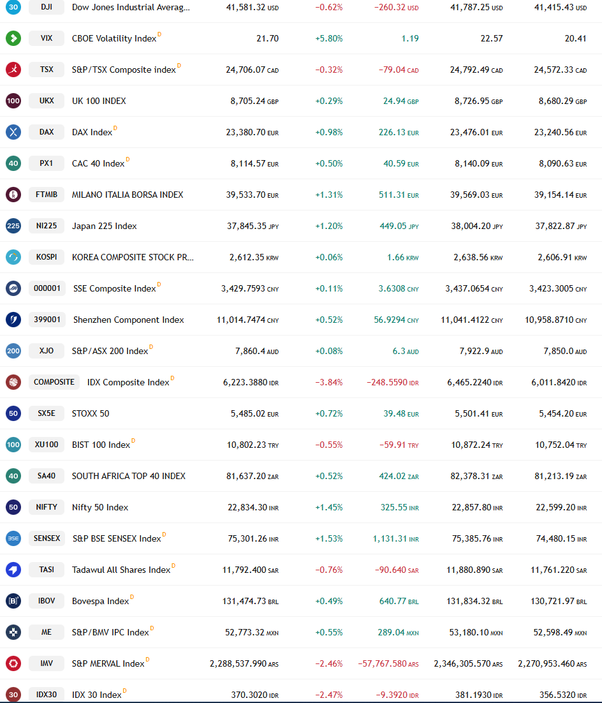Open the CAC 40 Index link
Screen dimensions: 602x703
click(98, 164)
